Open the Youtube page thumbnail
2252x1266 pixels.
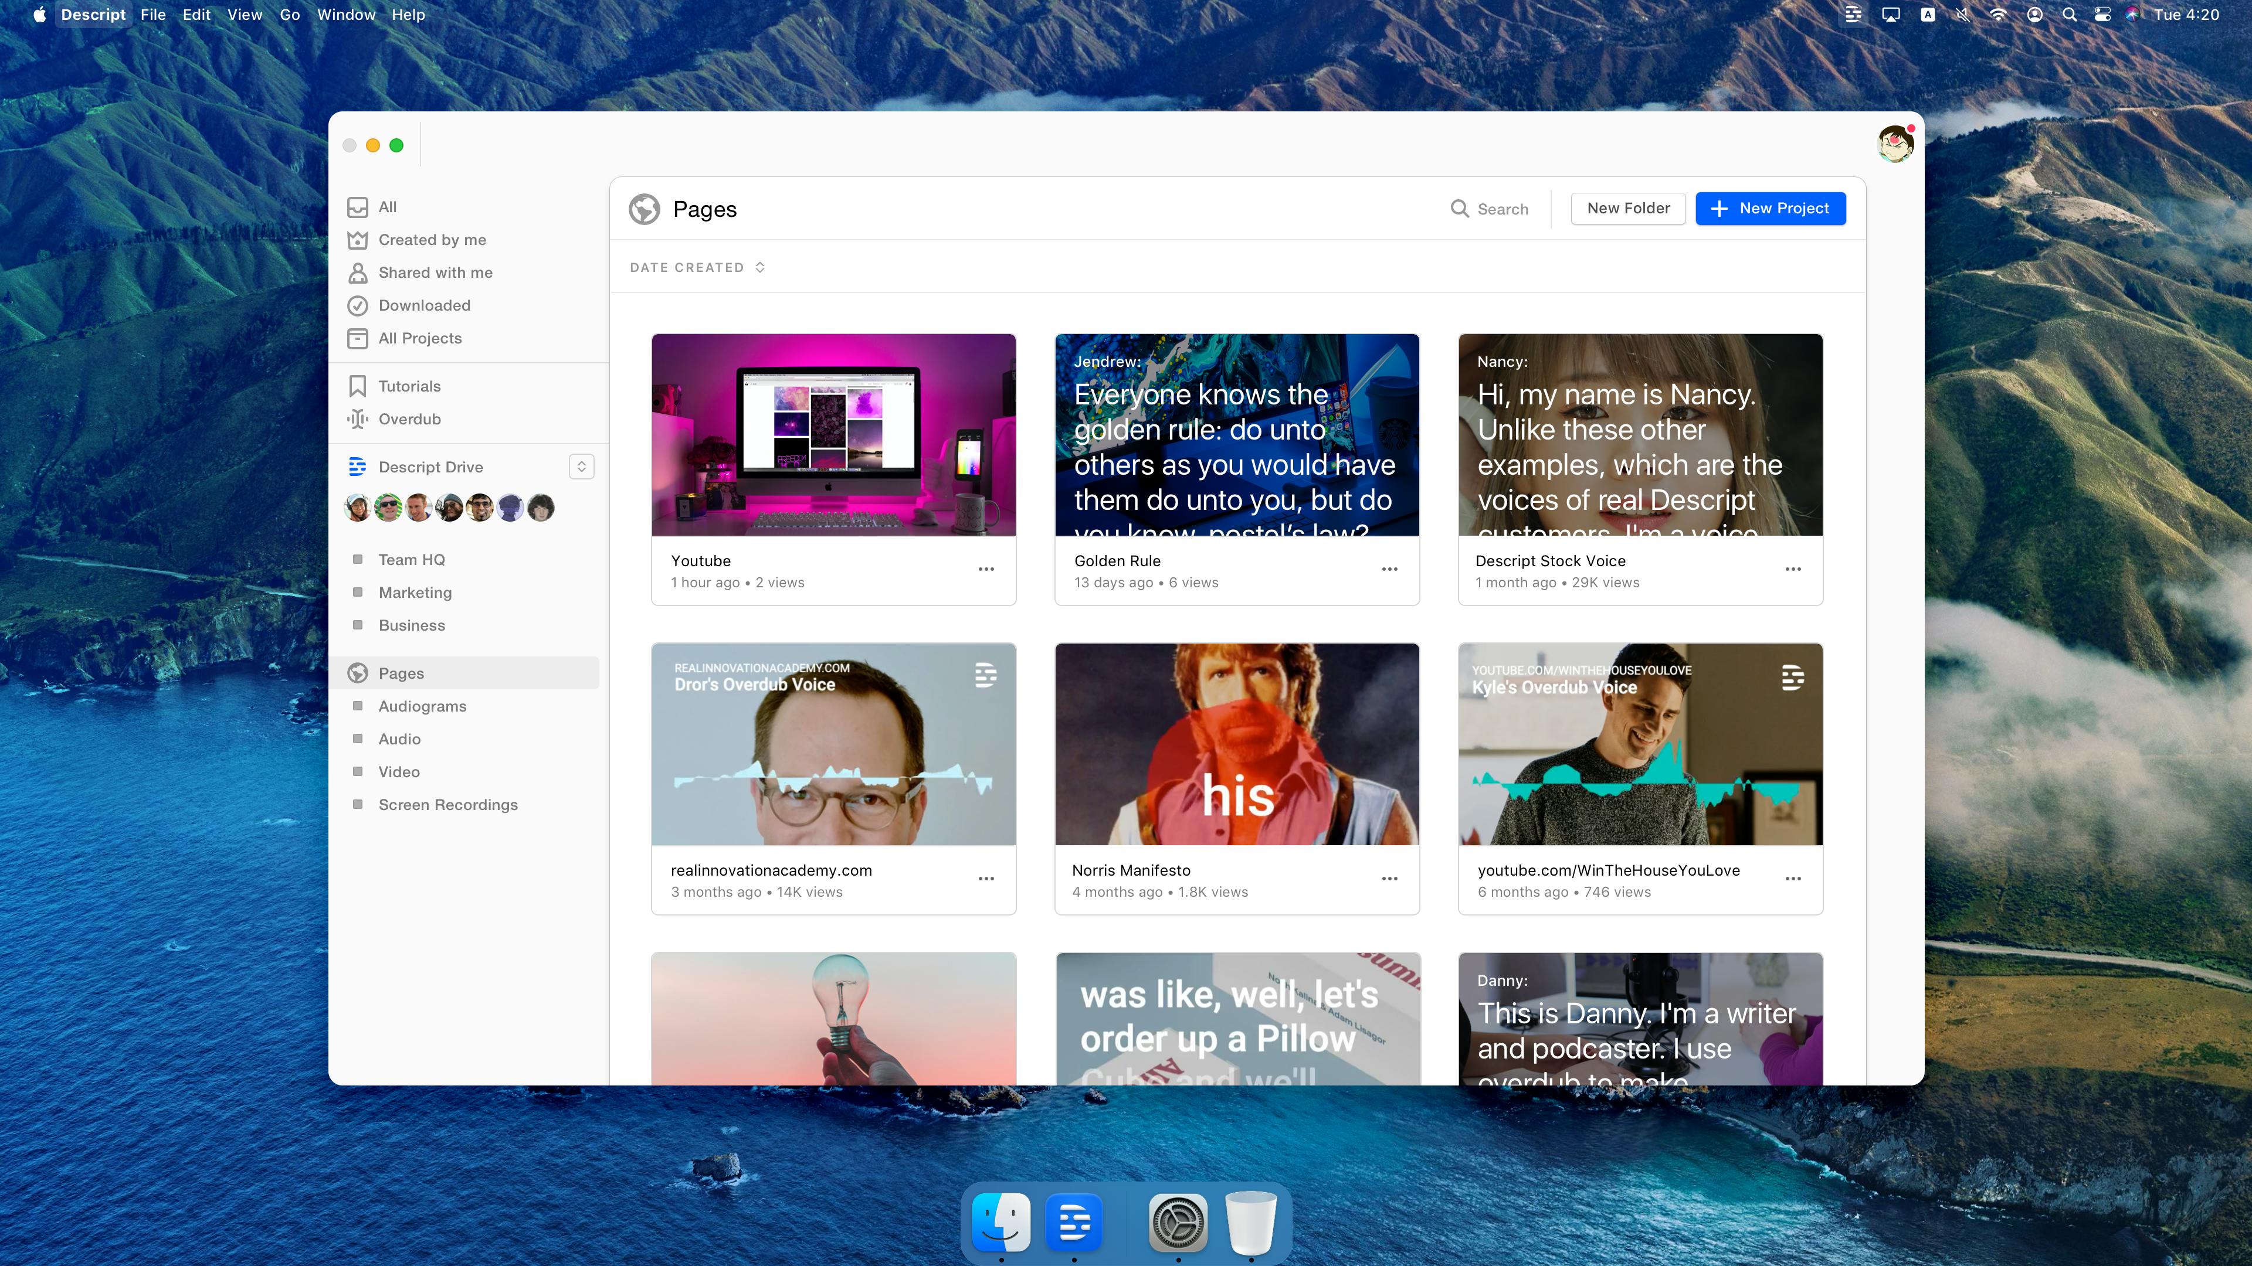tap(833, 435)
